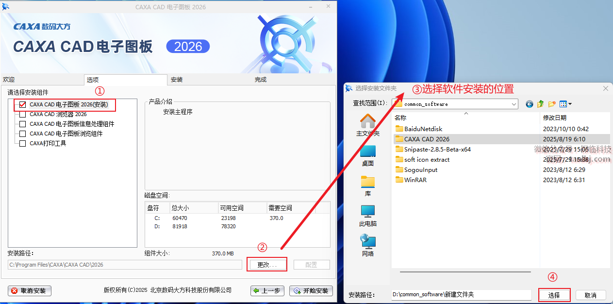The image size is (613, 304).
Task: Click the 安装主程序 product description text
Action: [x=178, y=112]
